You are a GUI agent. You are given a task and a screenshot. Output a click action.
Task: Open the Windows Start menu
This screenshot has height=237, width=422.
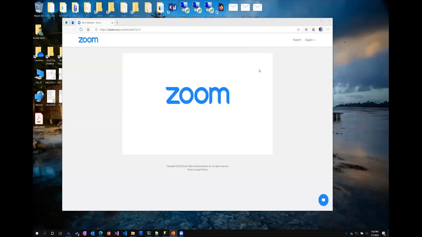pos(37,233)
